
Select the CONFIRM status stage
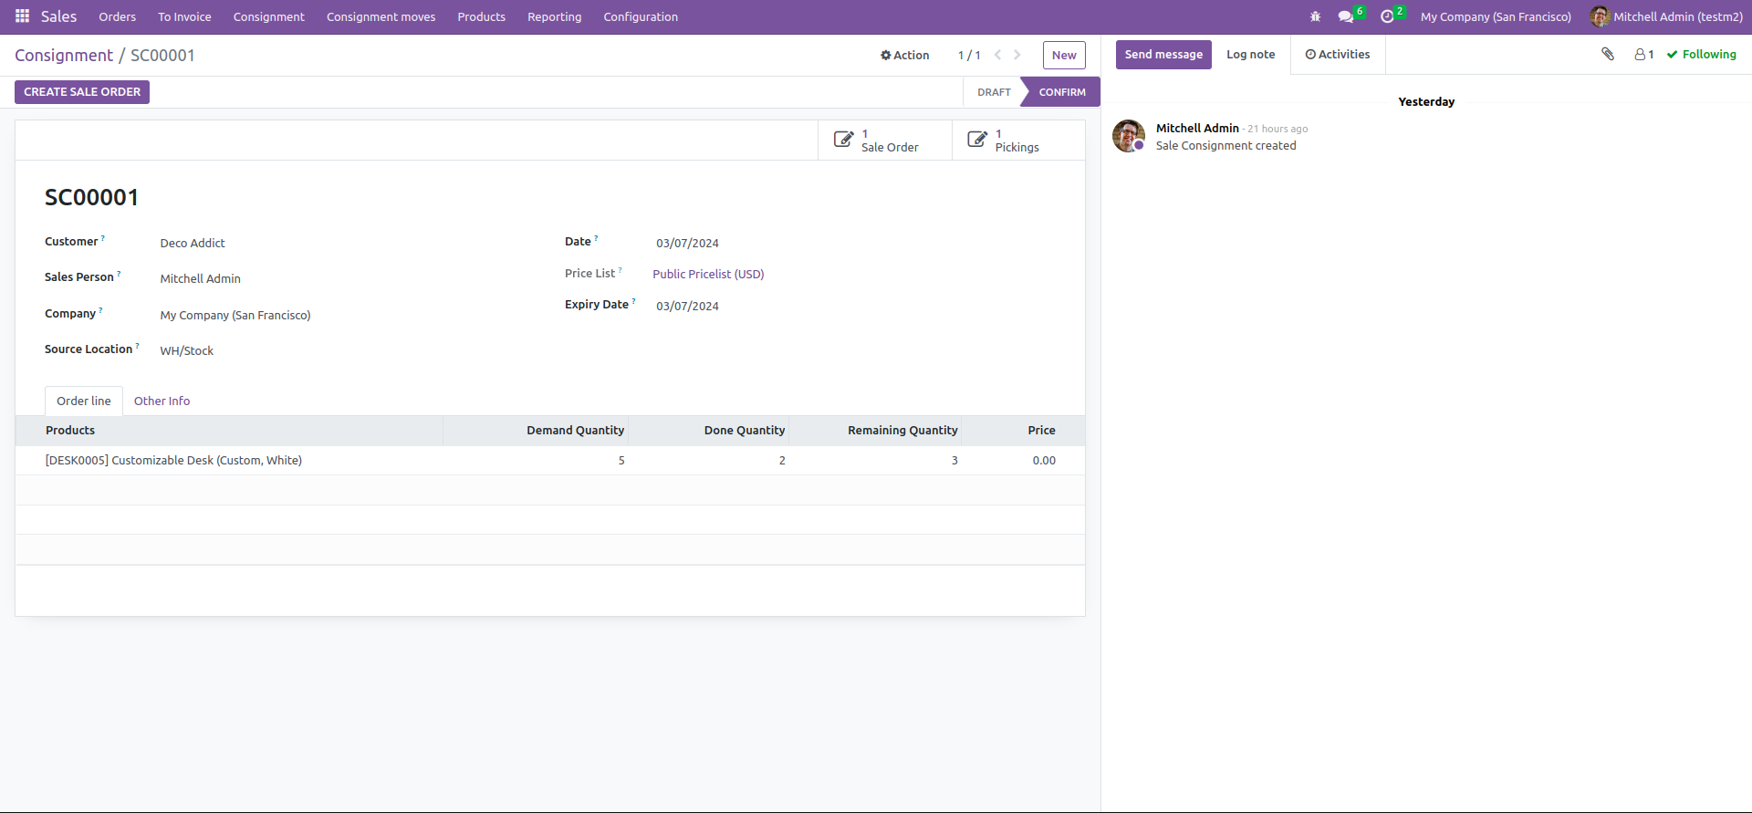click(x=1062, y=92)
